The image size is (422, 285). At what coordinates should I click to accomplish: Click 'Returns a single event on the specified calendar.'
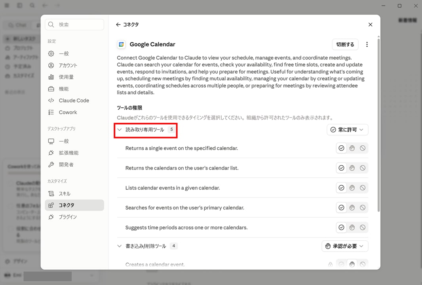(182, 148)
